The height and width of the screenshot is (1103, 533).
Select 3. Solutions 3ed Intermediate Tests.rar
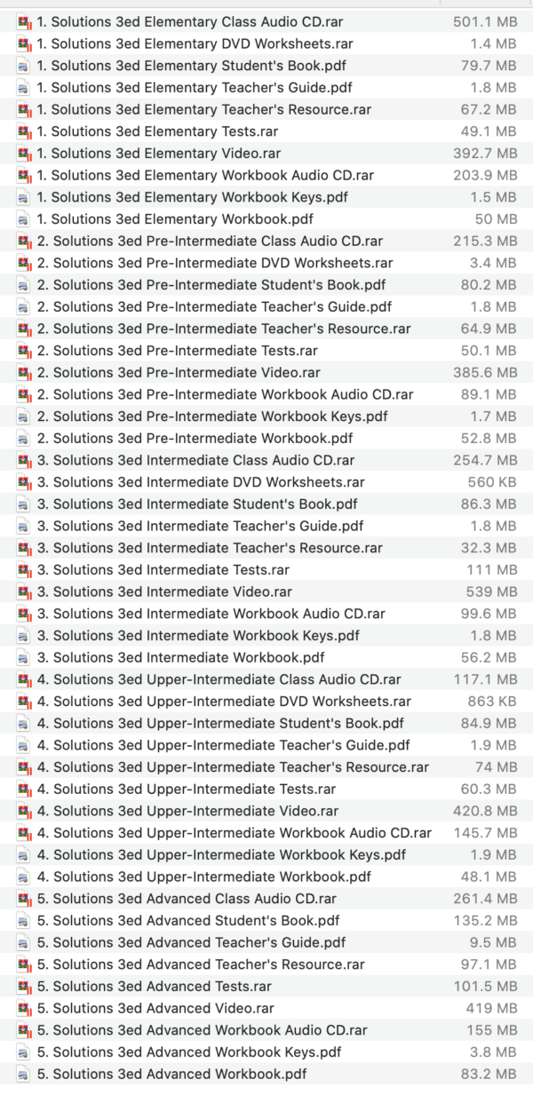point(163,569)
